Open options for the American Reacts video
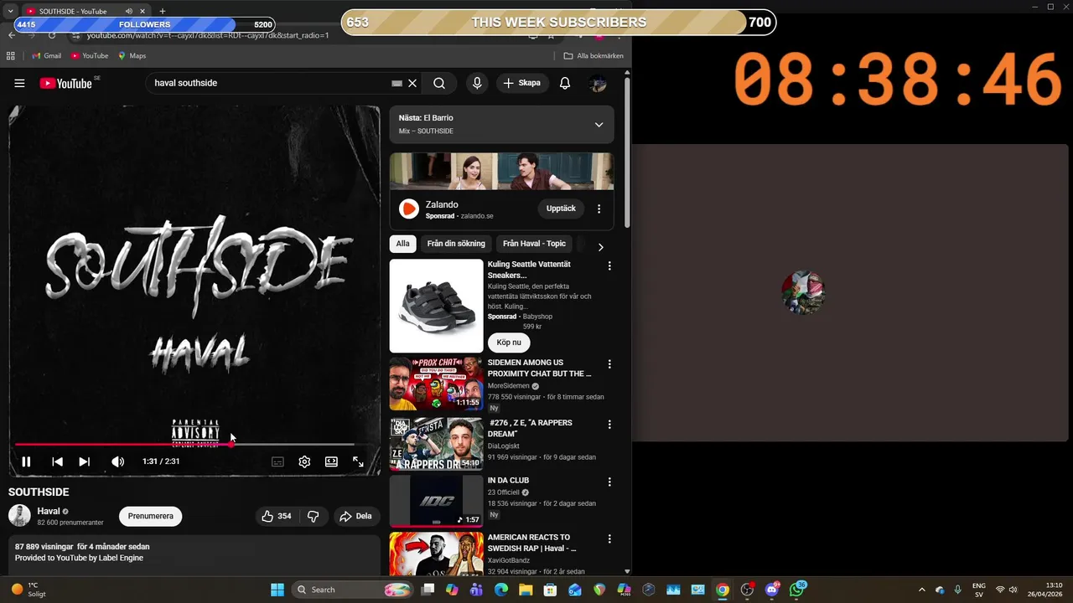The width and height of the screenshot is (1073, 603). pyautogui.click(x=609, y=539)
